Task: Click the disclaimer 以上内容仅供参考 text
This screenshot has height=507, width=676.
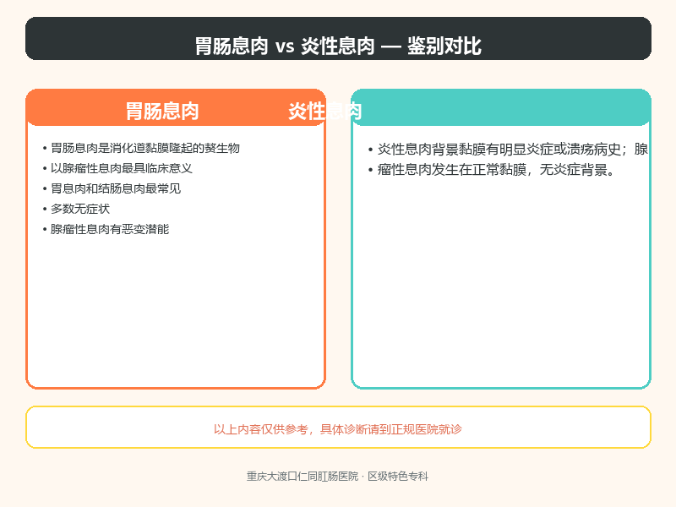Action: 337,429
